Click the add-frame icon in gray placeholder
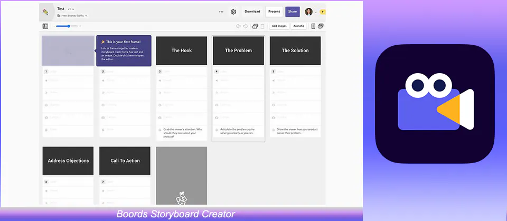 tap(181, 198)
